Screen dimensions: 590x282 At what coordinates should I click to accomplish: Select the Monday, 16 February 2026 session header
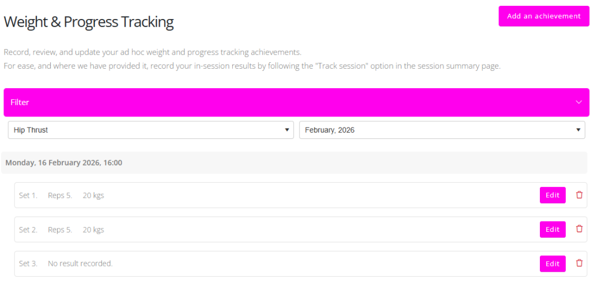(x=63, y=163)
